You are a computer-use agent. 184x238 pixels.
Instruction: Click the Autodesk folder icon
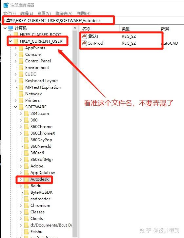tap(26, 179)
